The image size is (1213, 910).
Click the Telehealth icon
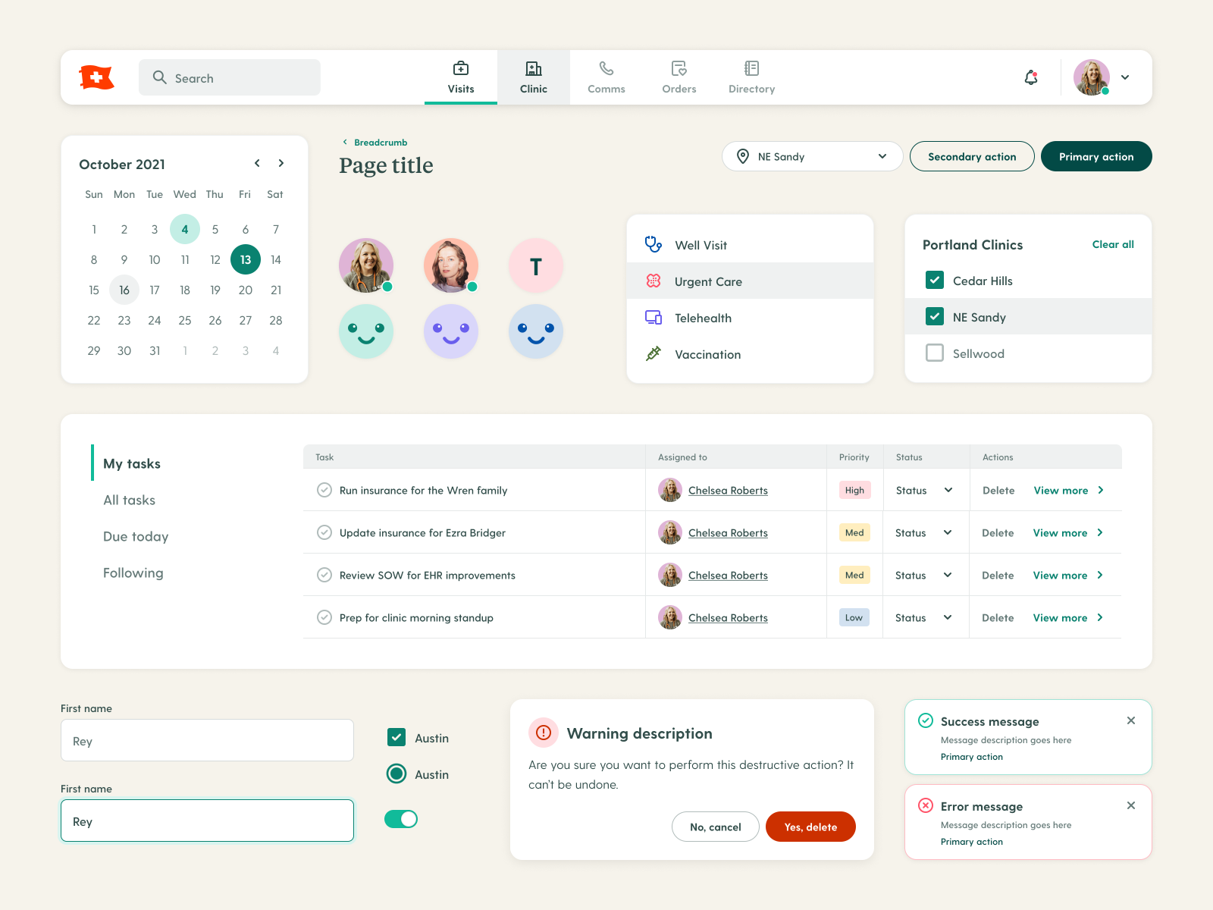tap(653, 318)
